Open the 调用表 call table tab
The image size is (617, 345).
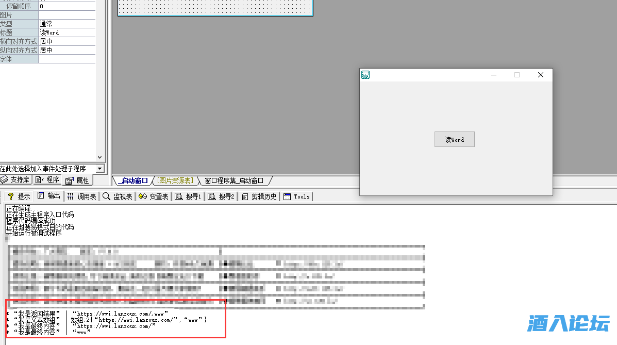point(82,196)
